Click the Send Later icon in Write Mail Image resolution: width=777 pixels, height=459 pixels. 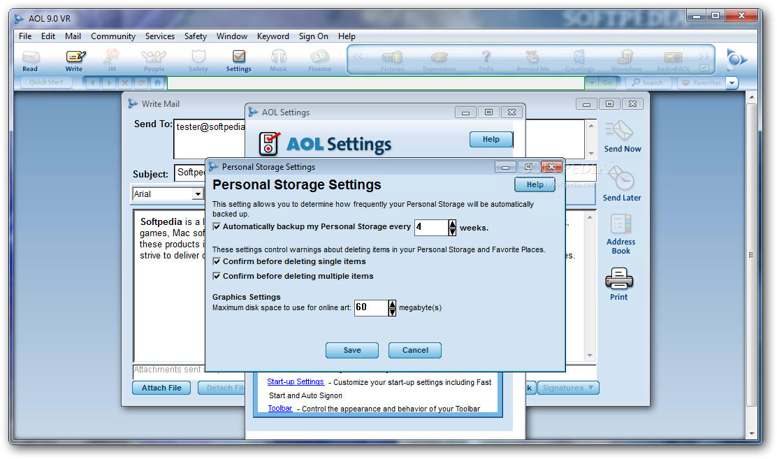point(621,184)
